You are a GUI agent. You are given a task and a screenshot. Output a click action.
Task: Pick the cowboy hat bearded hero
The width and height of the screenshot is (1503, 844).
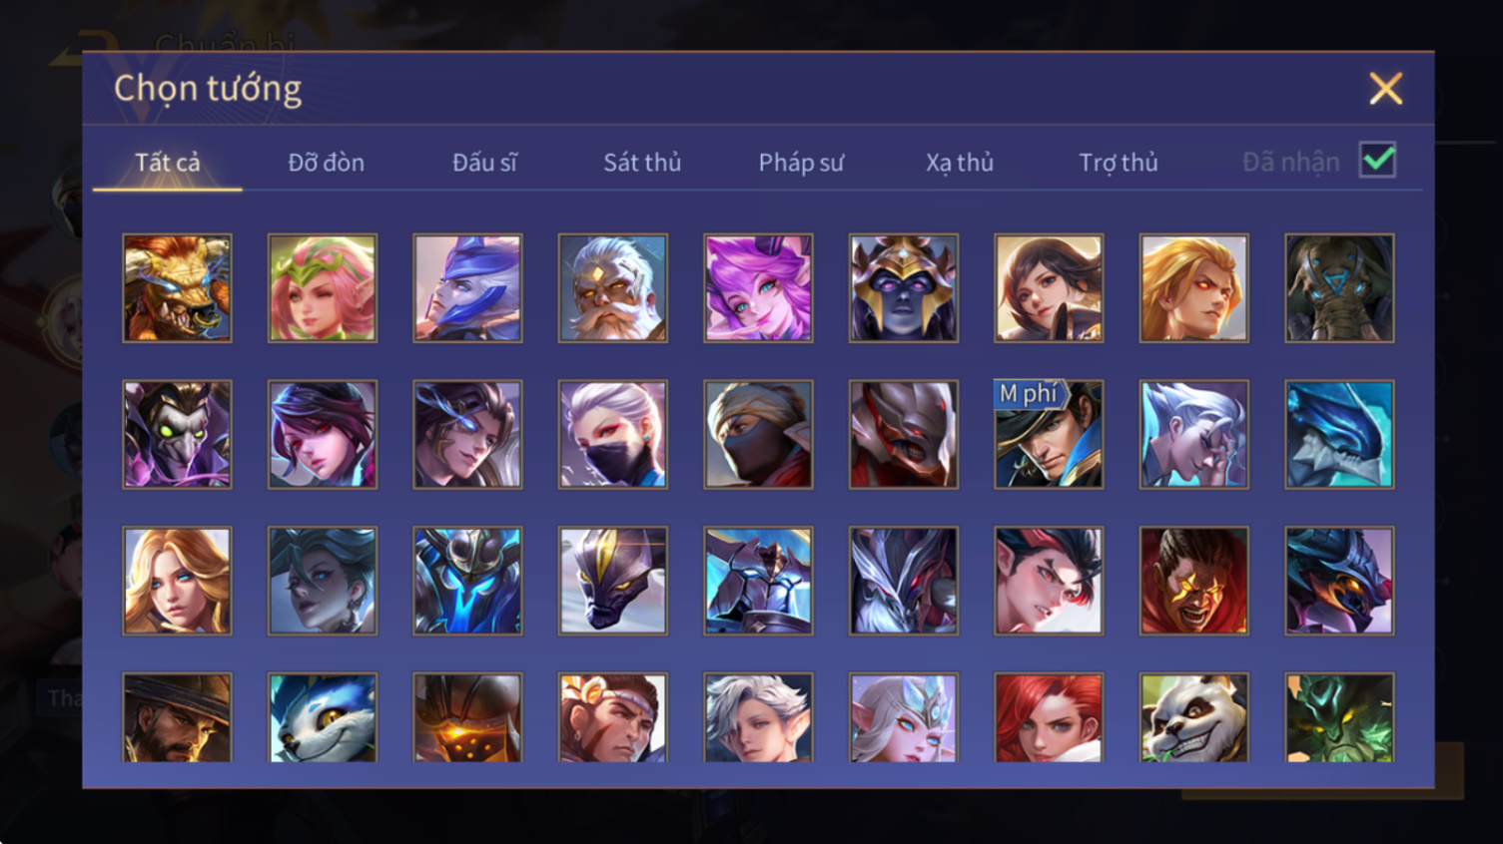point(177,717)
